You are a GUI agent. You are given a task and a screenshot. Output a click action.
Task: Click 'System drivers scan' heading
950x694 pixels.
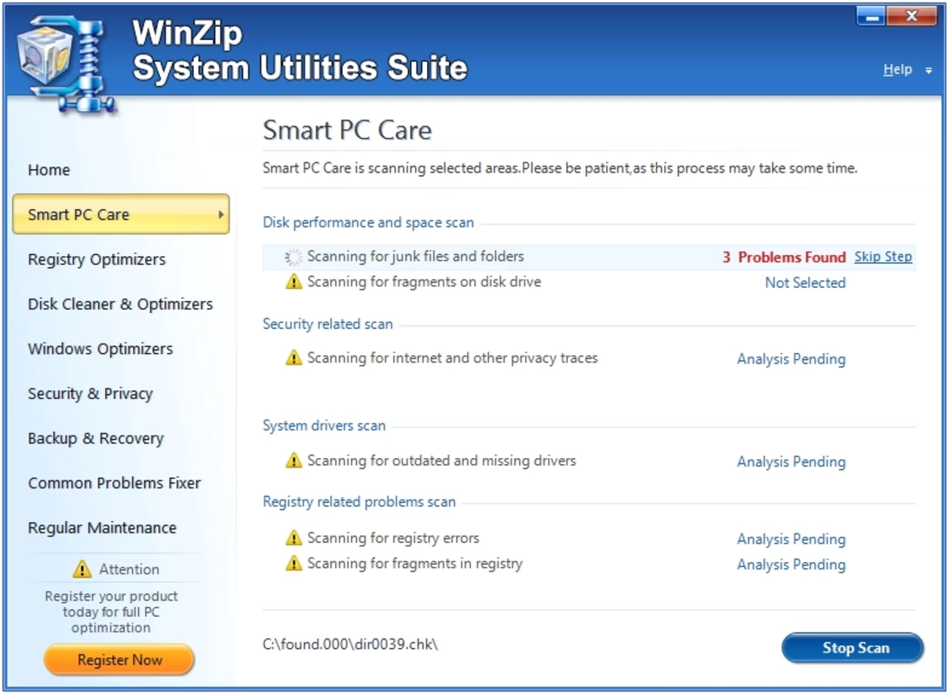click(x=324, y=426)
